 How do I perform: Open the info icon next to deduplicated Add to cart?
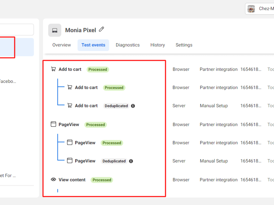pyautogui.click(x=133, y=106)
